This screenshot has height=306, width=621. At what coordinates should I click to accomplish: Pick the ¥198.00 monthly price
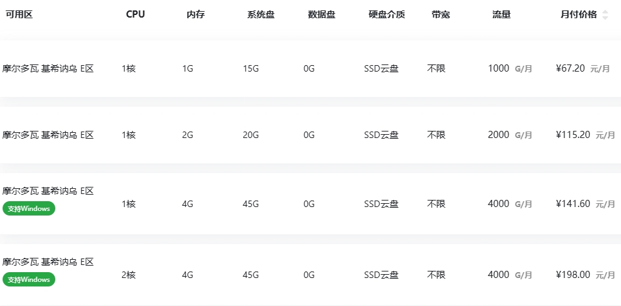pos(573,275)
